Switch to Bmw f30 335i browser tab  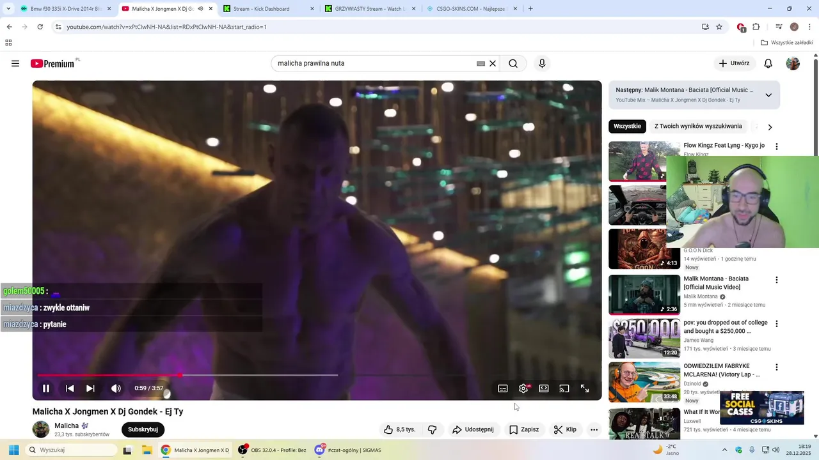coord(64,9)
